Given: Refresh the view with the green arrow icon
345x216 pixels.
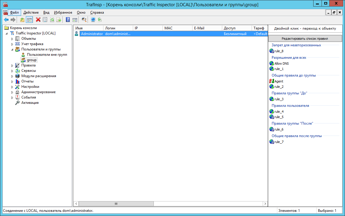Looking at the screenshot, I should (52, 20).
